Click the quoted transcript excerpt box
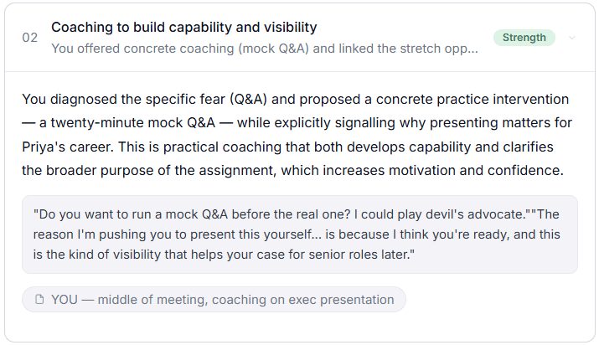The width and height of the screenshot is (599, 345). [300, 234]
